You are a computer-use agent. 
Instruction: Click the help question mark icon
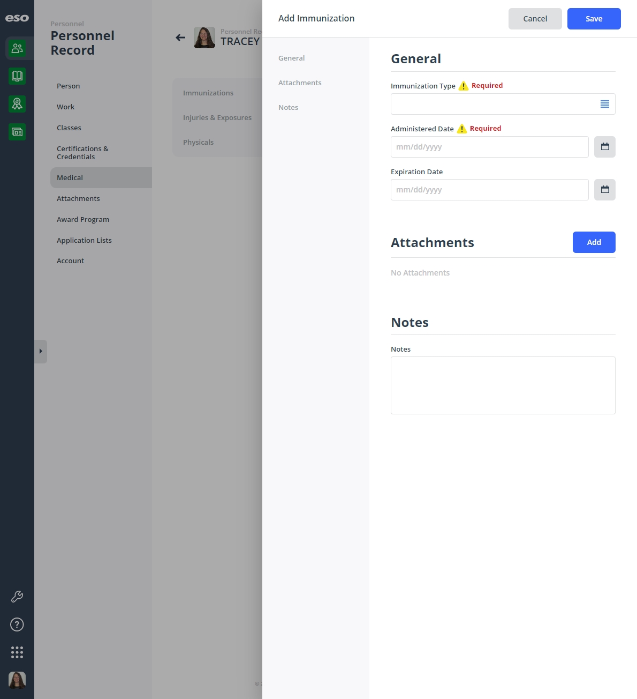[17, 624]
